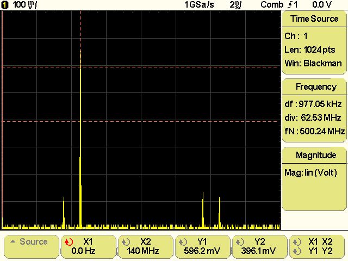Click the knob icon beside X1 X2
Viewport: 348px width, 261px height.
297,241
